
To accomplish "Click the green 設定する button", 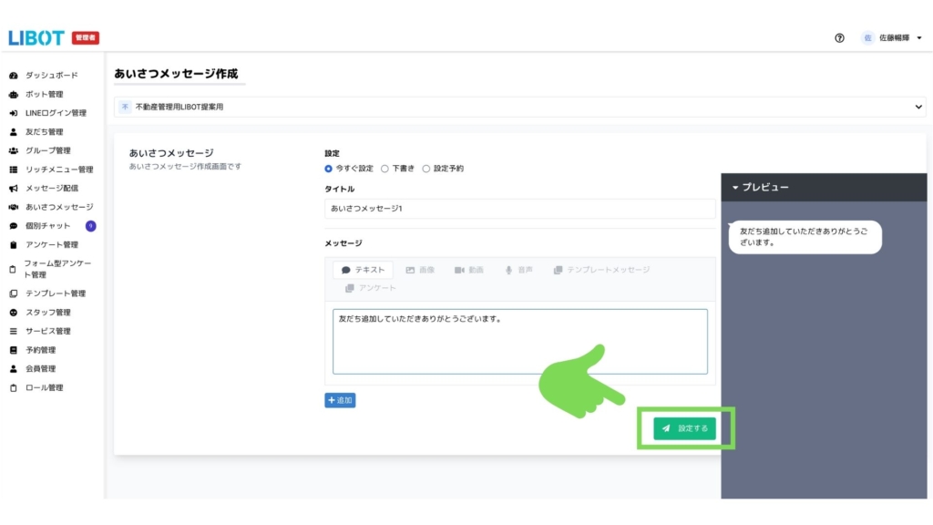I will tap(684, 427).
